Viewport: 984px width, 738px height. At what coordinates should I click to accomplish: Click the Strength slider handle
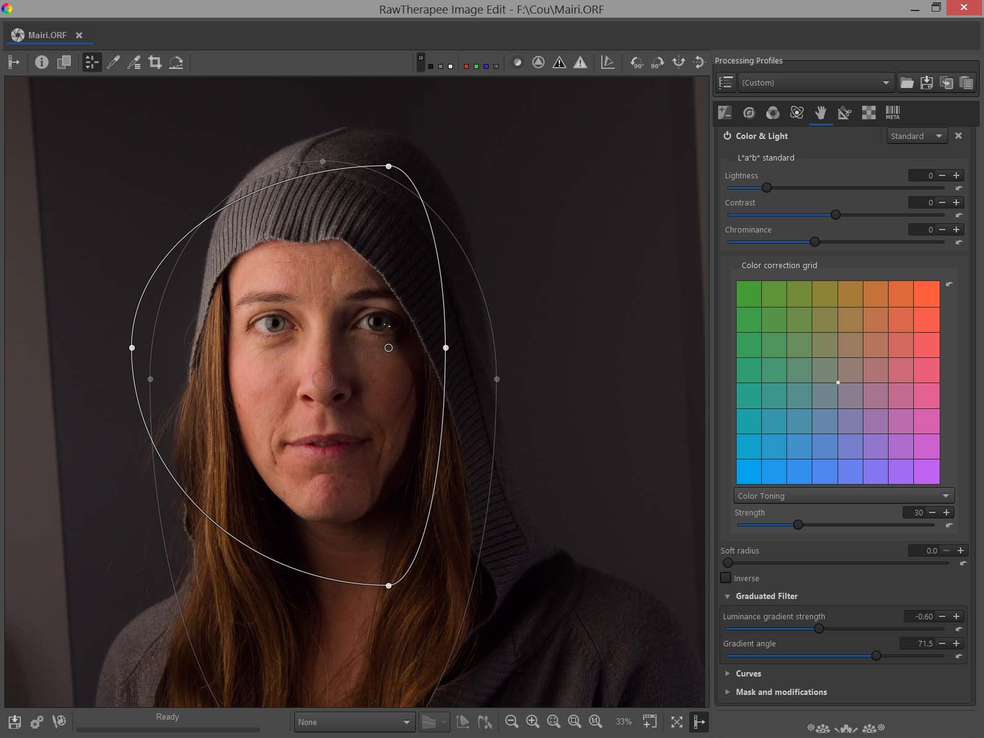(x=798, y=525)
